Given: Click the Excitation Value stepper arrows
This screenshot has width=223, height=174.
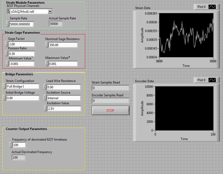Looking at the screenshot, I should [x=45, y=108].
